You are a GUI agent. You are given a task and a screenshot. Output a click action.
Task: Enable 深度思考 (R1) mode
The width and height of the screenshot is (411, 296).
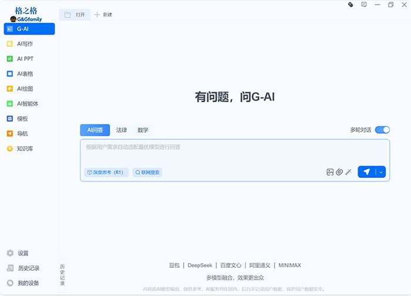106,173
